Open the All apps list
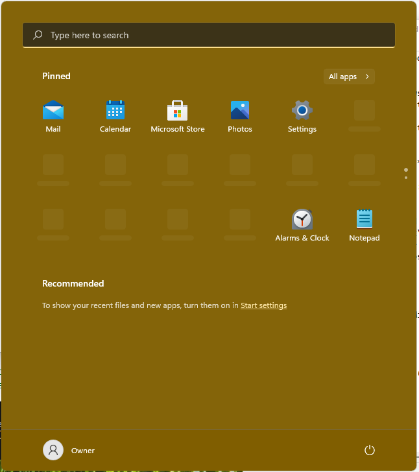 pos(343,77)
